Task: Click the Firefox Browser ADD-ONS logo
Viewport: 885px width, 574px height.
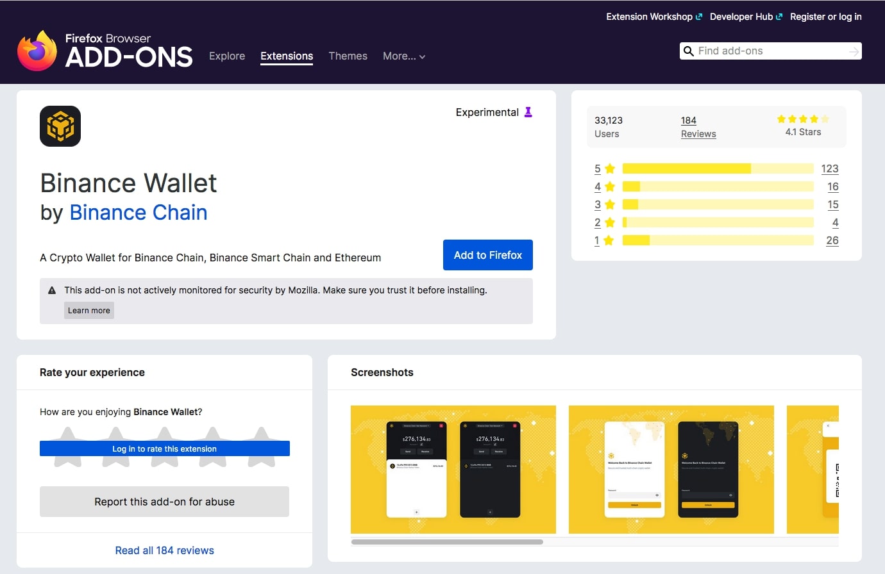Action: point(105,48)
